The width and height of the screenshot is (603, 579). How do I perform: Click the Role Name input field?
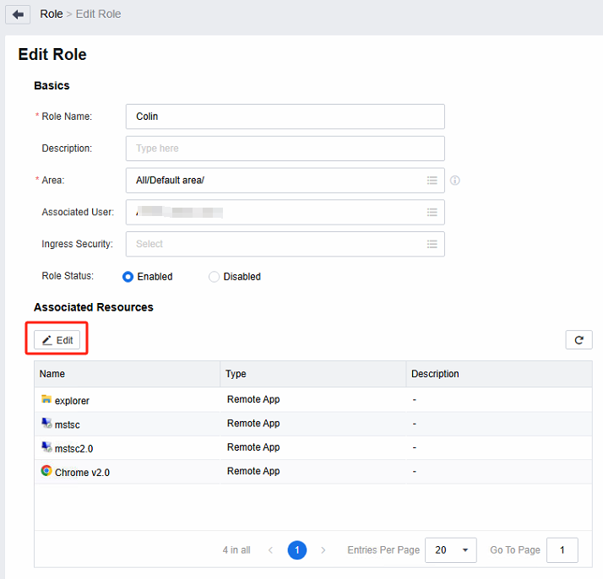(x=285, y=116)
